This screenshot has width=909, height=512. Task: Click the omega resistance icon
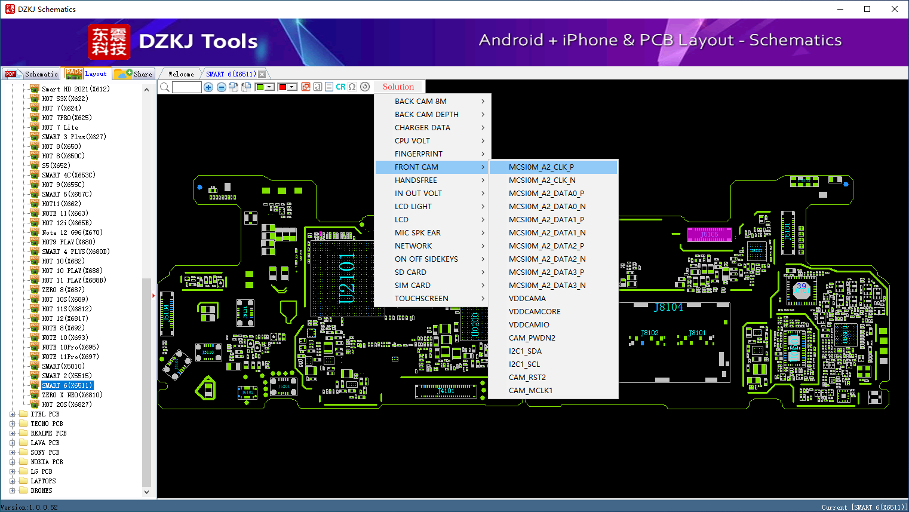point(352,87)
